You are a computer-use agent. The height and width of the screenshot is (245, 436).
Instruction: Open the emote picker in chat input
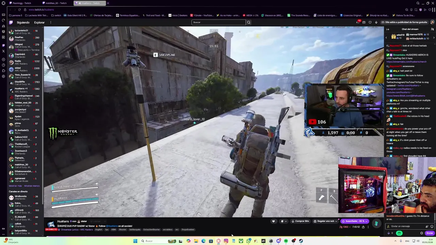(432, 226)
